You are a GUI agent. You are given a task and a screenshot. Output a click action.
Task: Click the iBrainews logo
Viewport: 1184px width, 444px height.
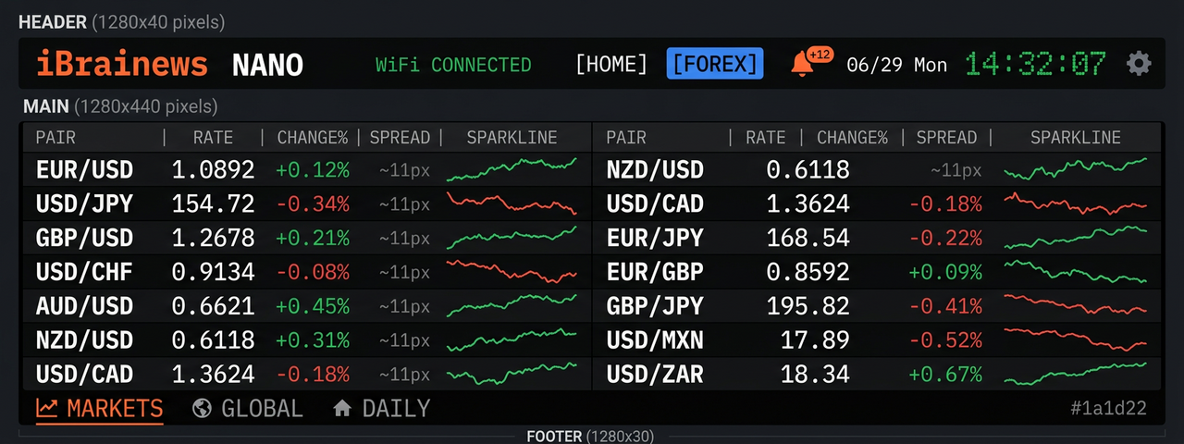122,64
